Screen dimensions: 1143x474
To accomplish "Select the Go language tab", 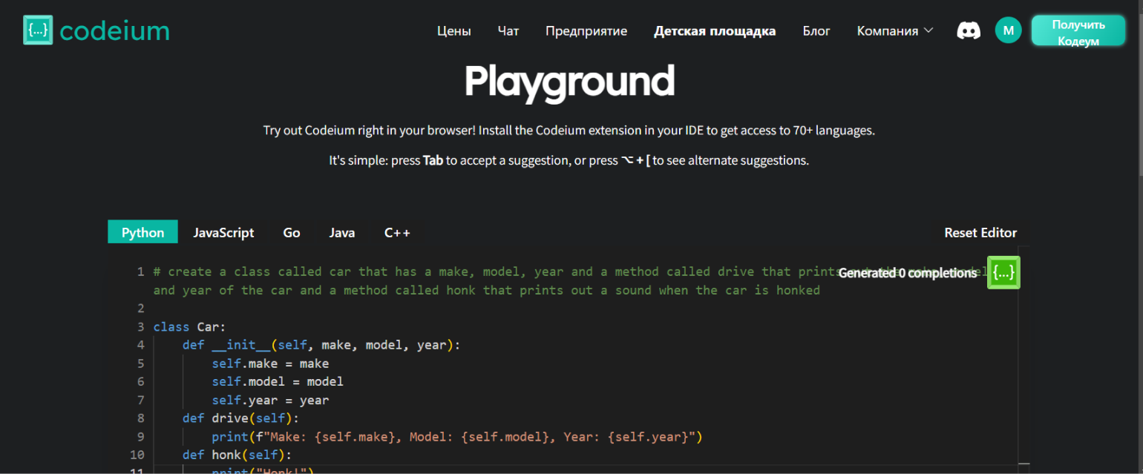I will click(292, 232).
